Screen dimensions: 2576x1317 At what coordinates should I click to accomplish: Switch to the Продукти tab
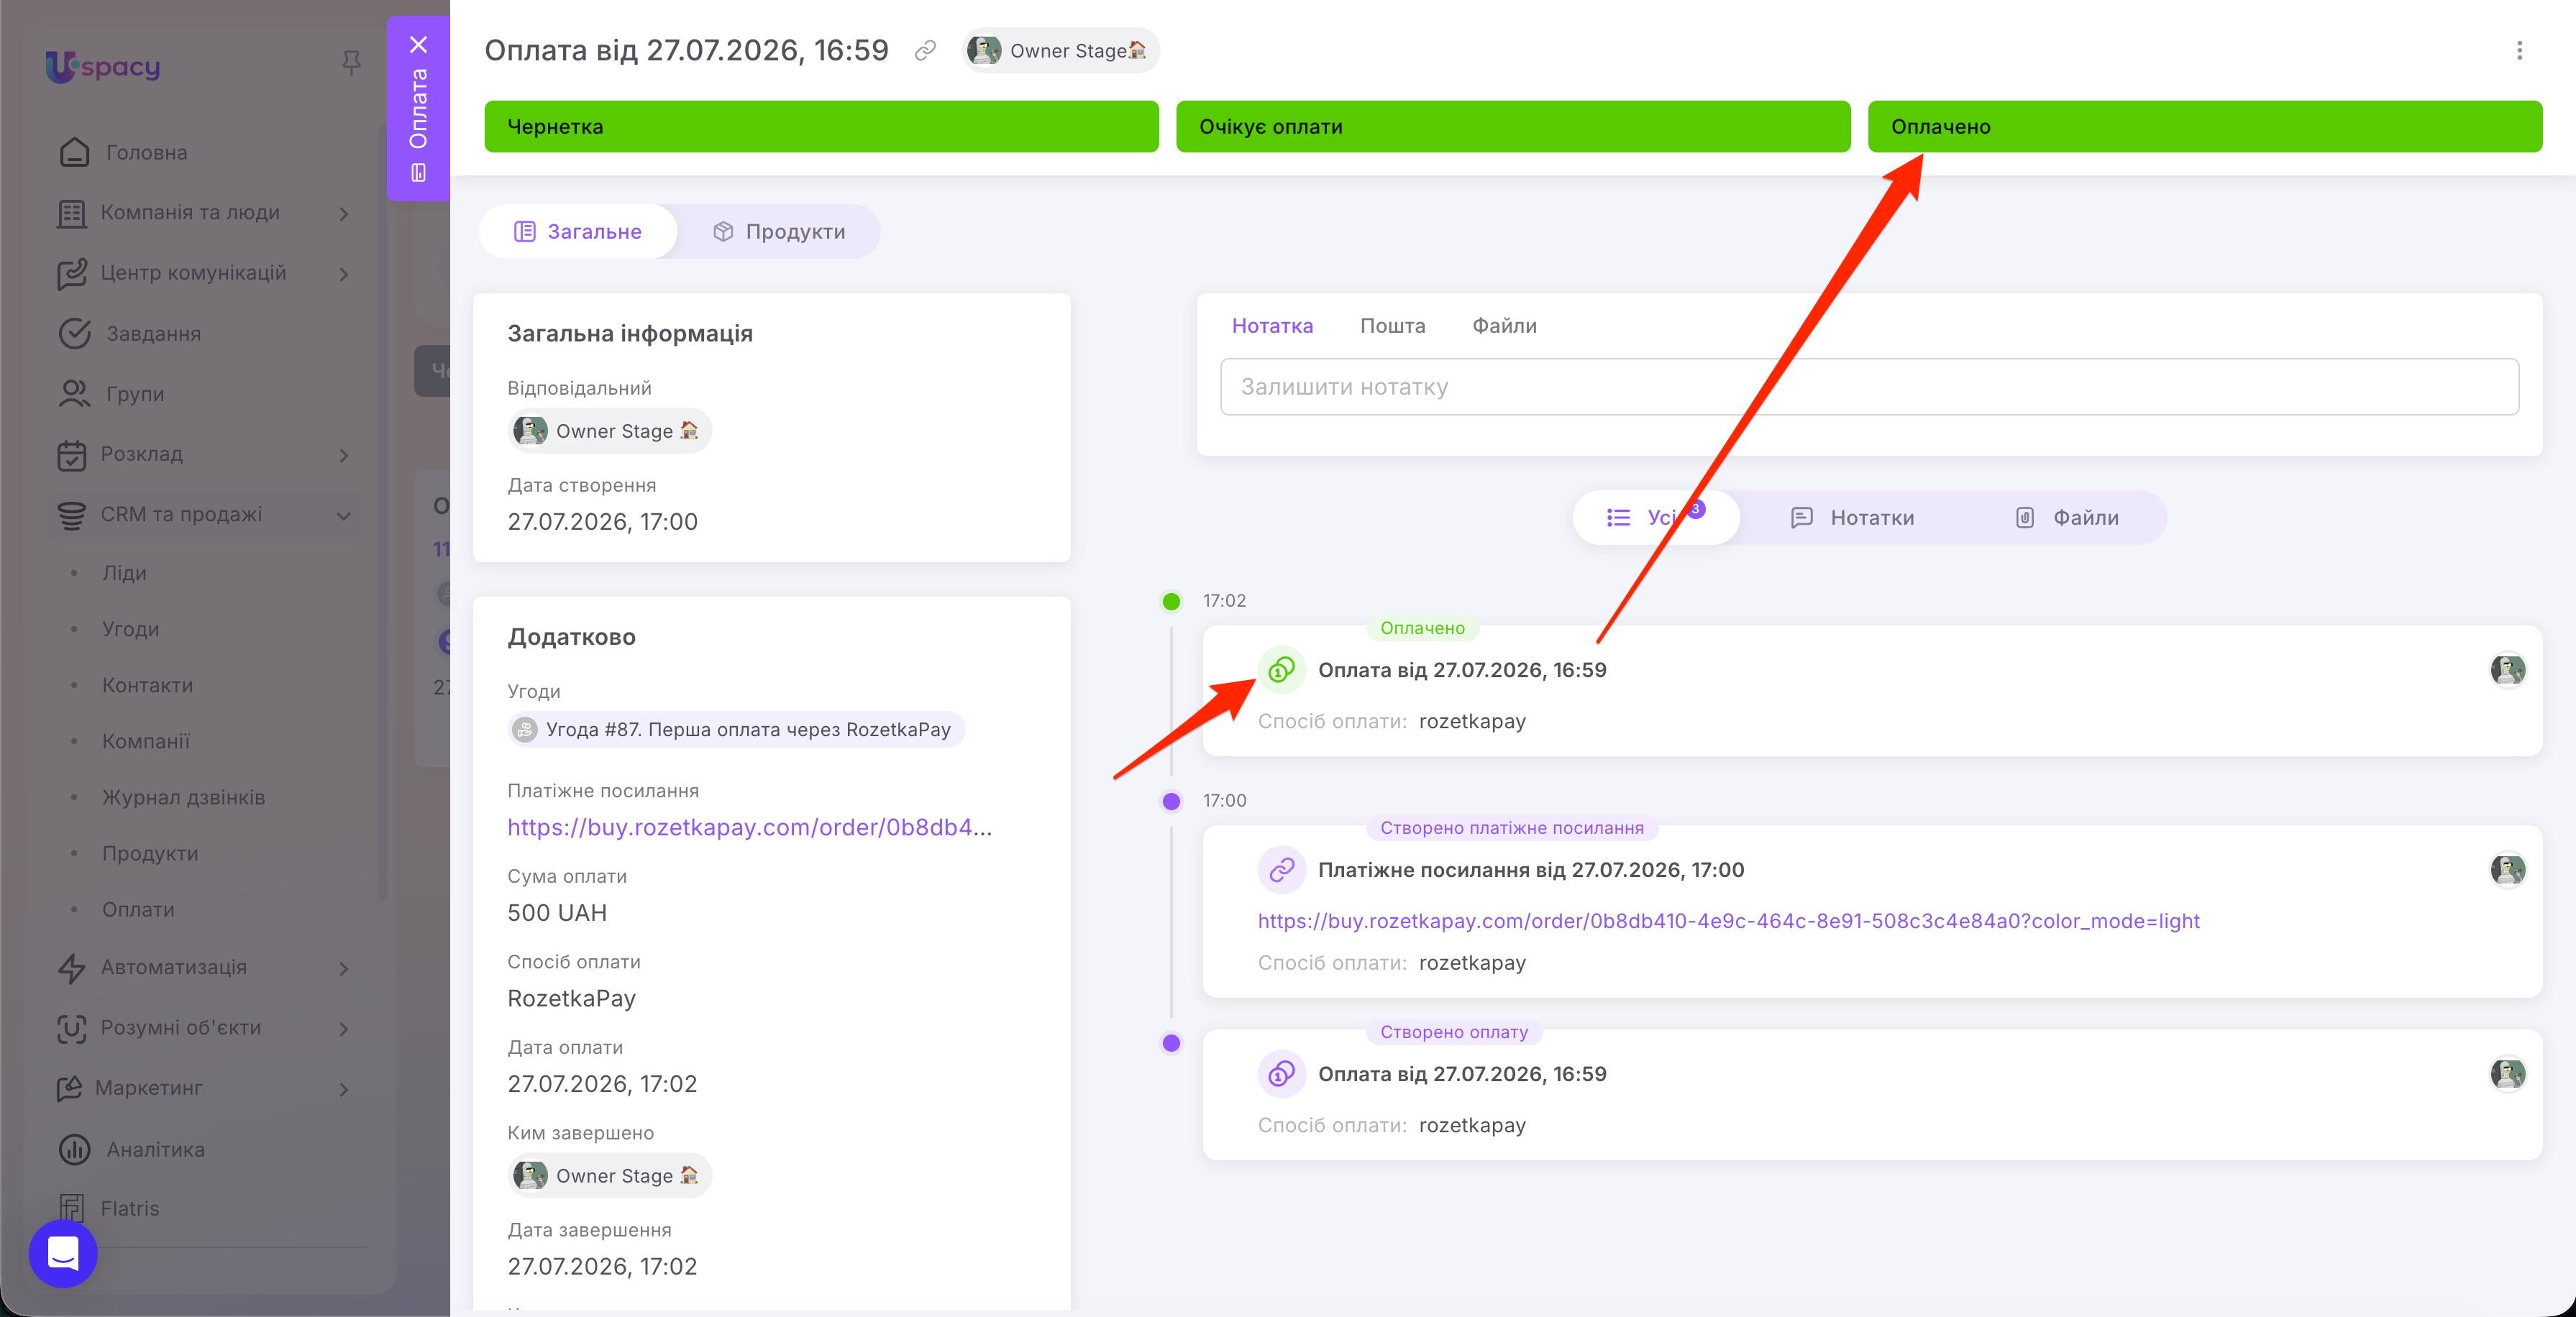tap(779, 232)
